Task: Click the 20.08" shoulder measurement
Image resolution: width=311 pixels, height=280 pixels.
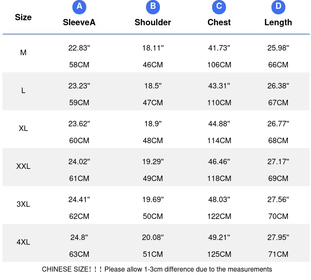Action: click(x=153, y=237)
